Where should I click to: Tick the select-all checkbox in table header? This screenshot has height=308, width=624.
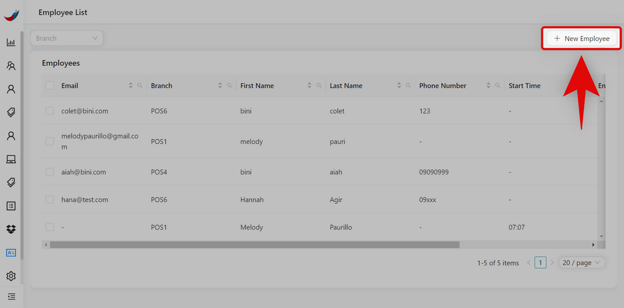pos(50,86)
